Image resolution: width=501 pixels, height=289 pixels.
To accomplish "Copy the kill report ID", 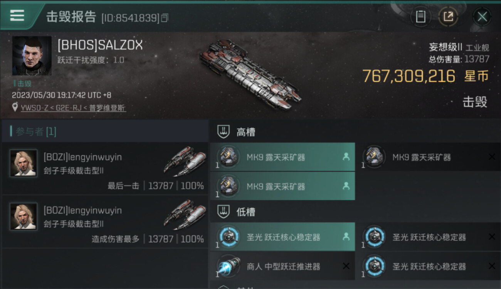I will point(165,18).
